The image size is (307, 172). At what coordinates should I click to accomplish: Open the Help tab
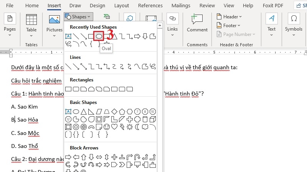(x=248, y=5)
